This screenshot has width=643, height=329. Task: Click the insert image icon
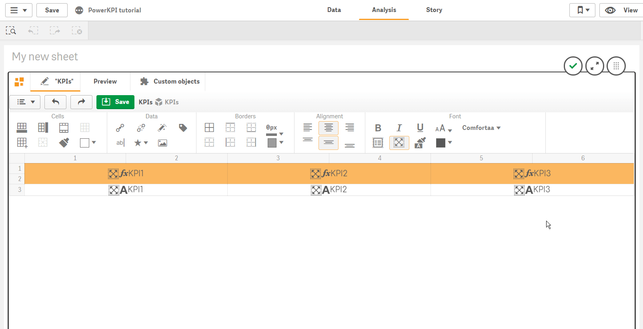click(162, 143)
